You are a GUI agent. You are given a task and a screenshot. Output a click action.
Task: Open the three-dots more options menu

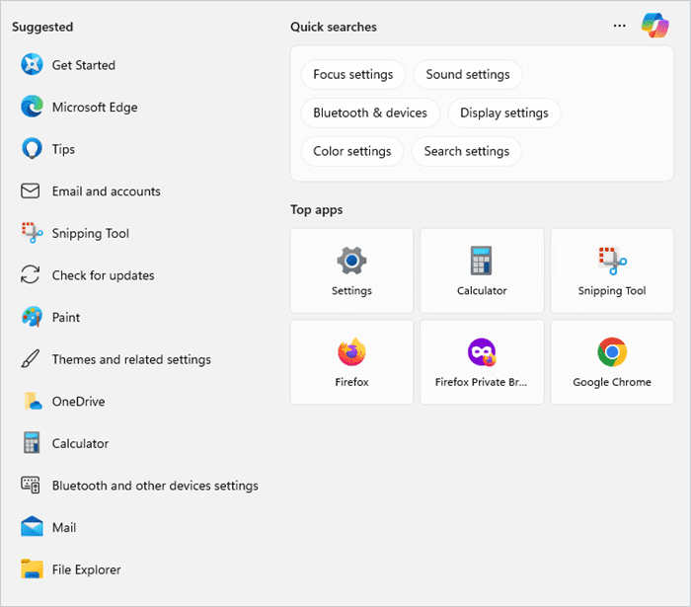(x=619, y=26)
